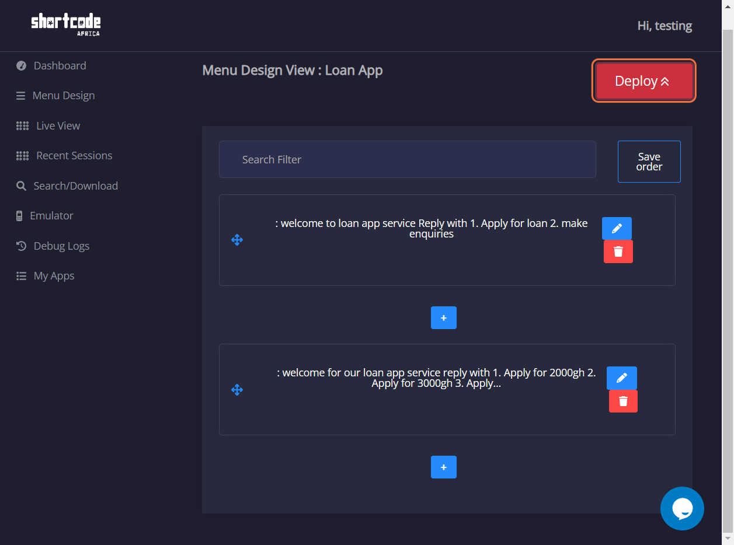Open Live View from the sidebar
The height and width of the screenshot is (545, 734).
[x=58, y=125]
